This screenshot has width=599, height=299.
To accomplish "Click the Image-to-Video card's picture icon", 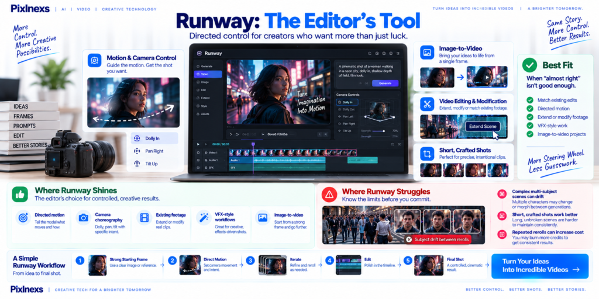I will [x=427, y=52].
